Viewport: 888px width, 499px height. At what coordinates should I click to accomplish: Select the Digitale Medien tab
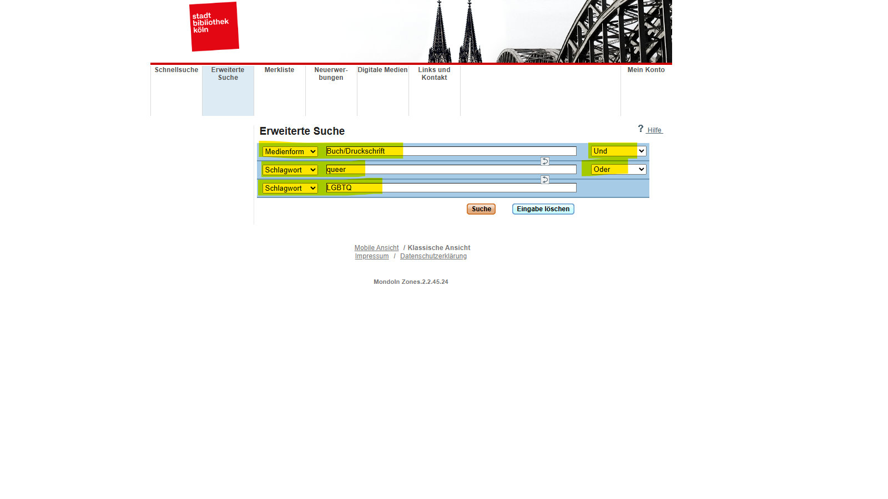pos(382,70)
